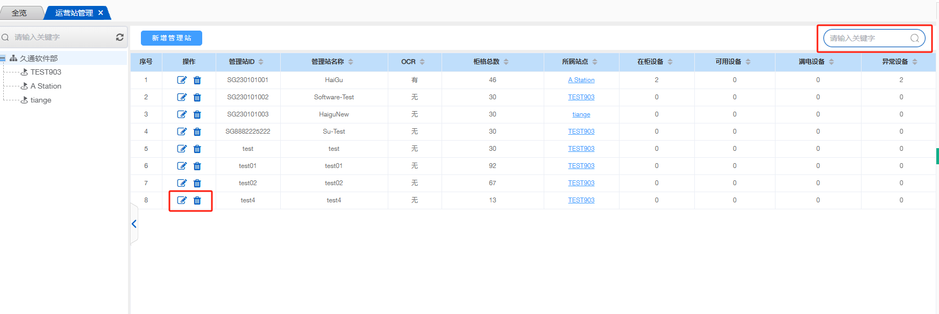
Task: Sort by 异常设备 column
Action: coord(915,62)
